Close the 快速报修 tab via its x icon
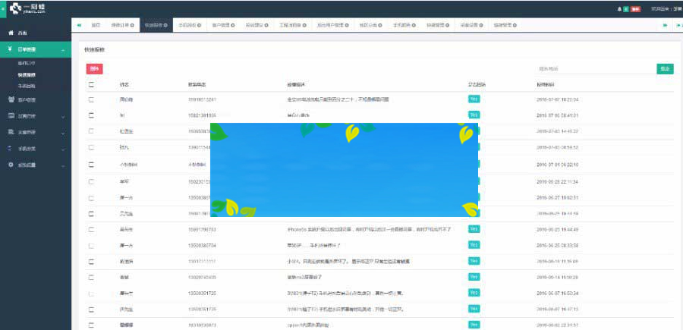 pos(166,25)
